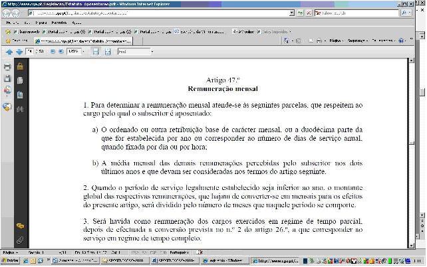Click Add to Favorites Bar star icon
The image size is (427, 267).
[8, 32]
